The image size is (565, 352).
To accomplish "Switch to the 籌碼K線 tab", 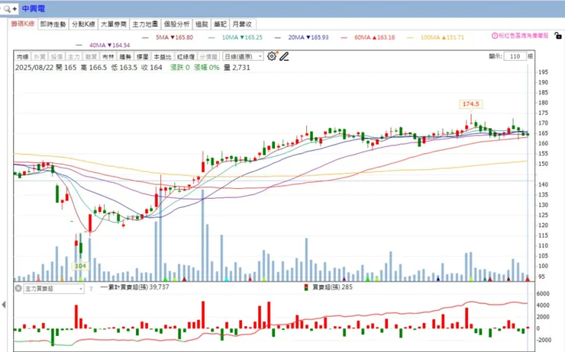I will (23, 24).
